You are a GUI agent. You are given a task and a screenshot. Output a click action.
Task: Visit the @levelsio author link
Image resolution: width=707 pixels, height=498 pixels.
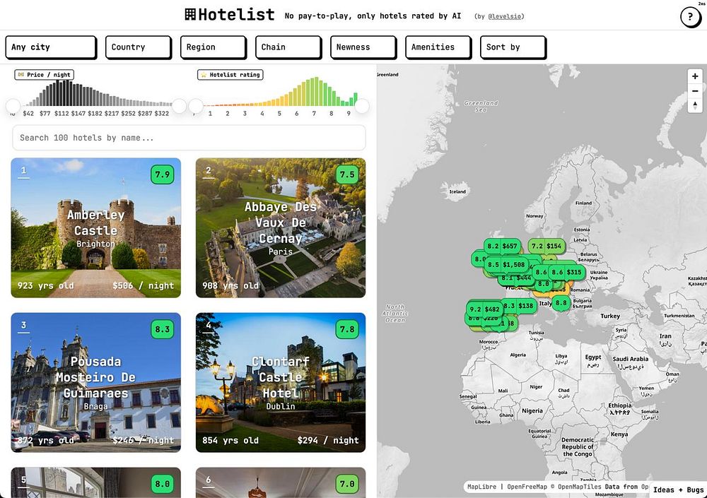click(505, 16)
